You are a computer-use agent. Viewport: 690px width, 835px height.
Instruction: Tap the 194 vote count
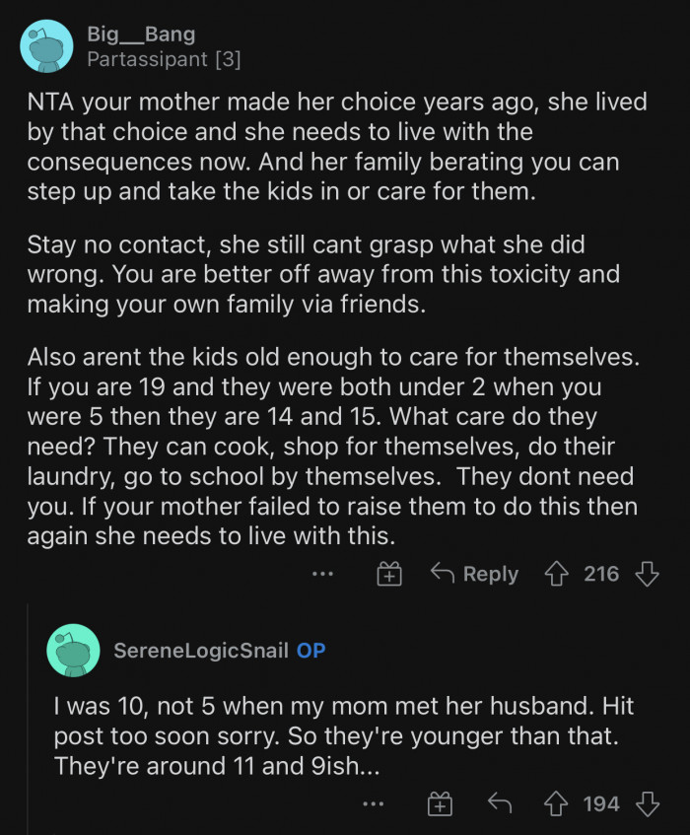pyautogui.click(x=601, y=805)
